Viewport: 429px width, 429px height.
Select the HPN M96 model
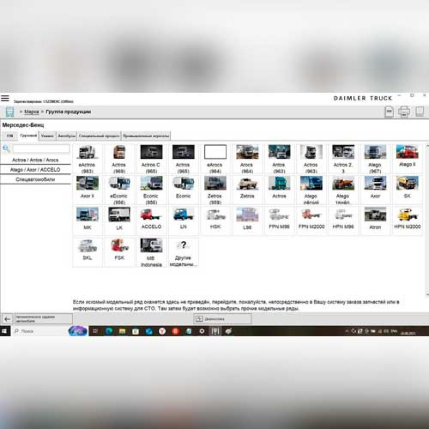point(343,220)
